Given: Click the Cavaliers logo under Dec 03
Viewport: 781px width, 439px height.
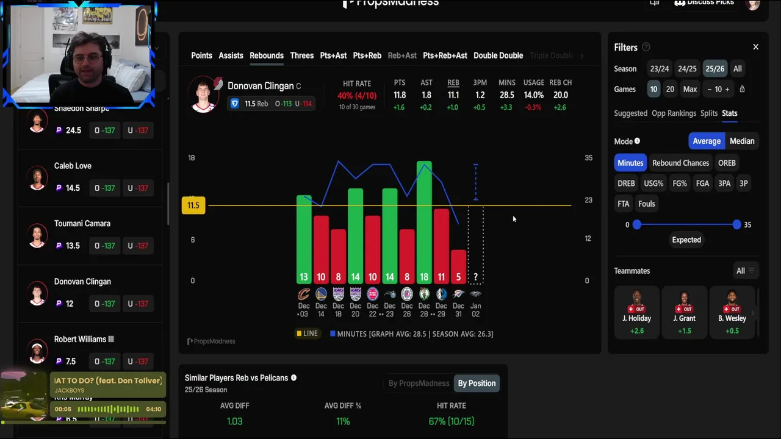Looking at the screenshot, I should (x=304, y=294).
